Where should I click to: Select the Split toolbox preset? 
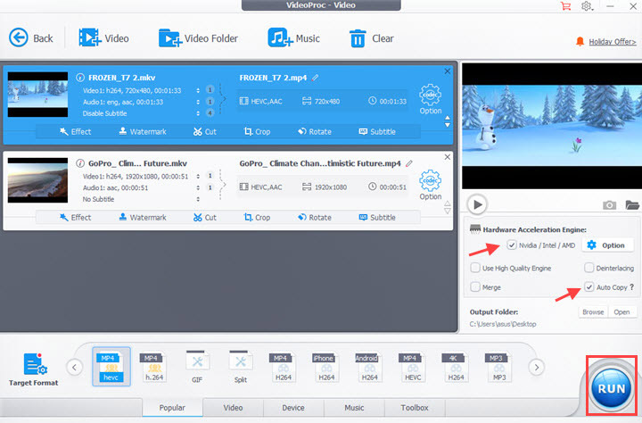(241, 367)
